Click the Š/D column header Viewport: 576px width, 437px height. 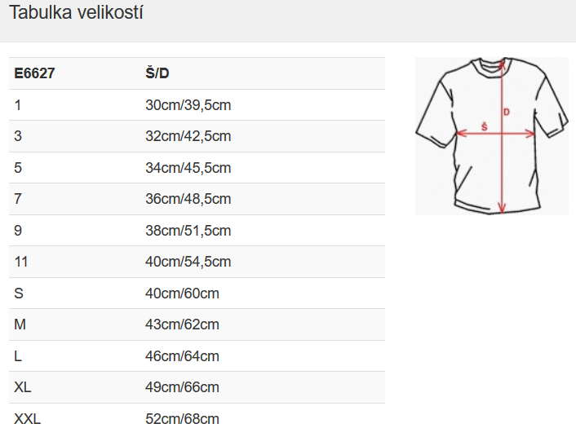[157, 74]
